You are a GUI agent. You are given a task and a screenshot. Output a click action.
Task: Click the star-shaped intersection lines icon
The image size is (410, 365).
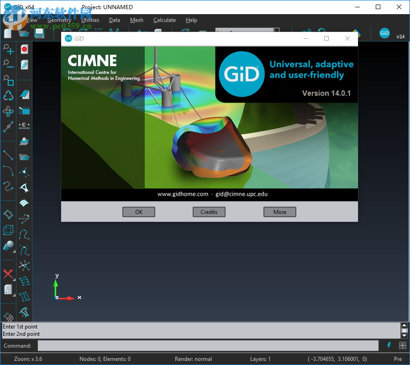[24, 266]
